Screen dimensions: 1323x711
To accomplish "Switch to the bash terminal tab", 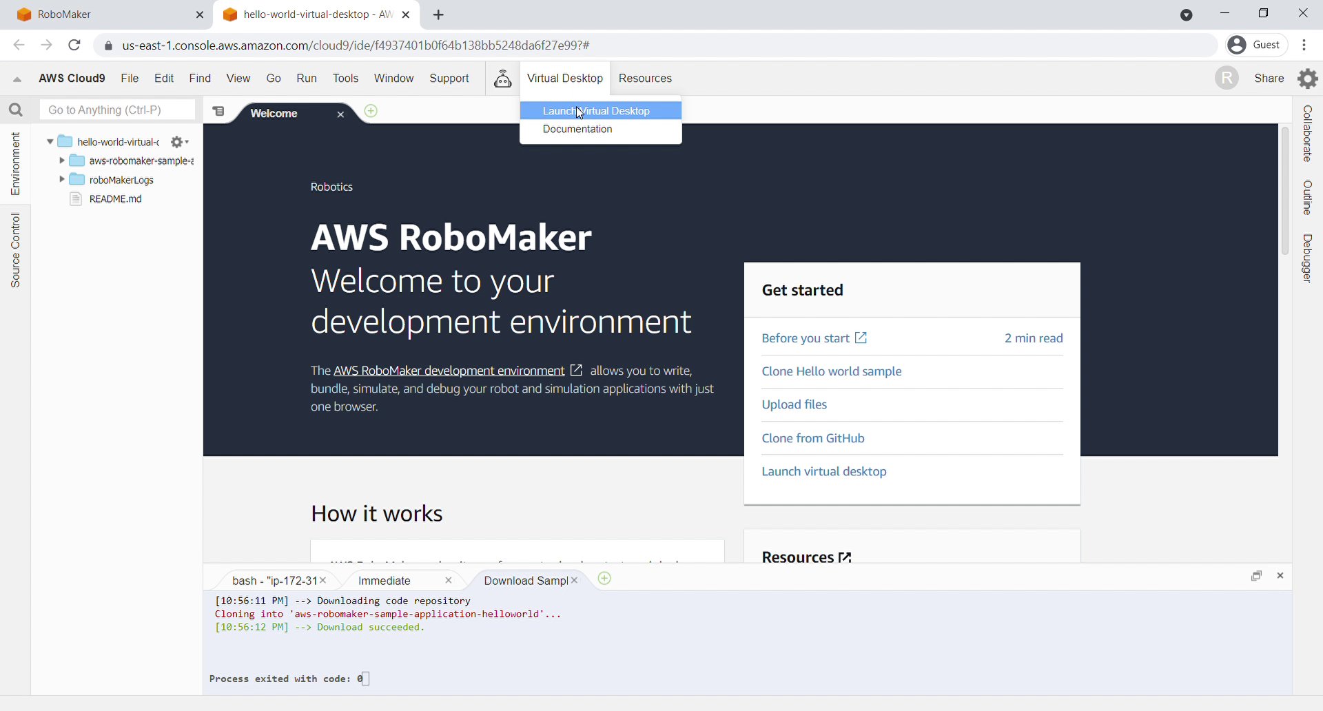I will click(274, 581).
